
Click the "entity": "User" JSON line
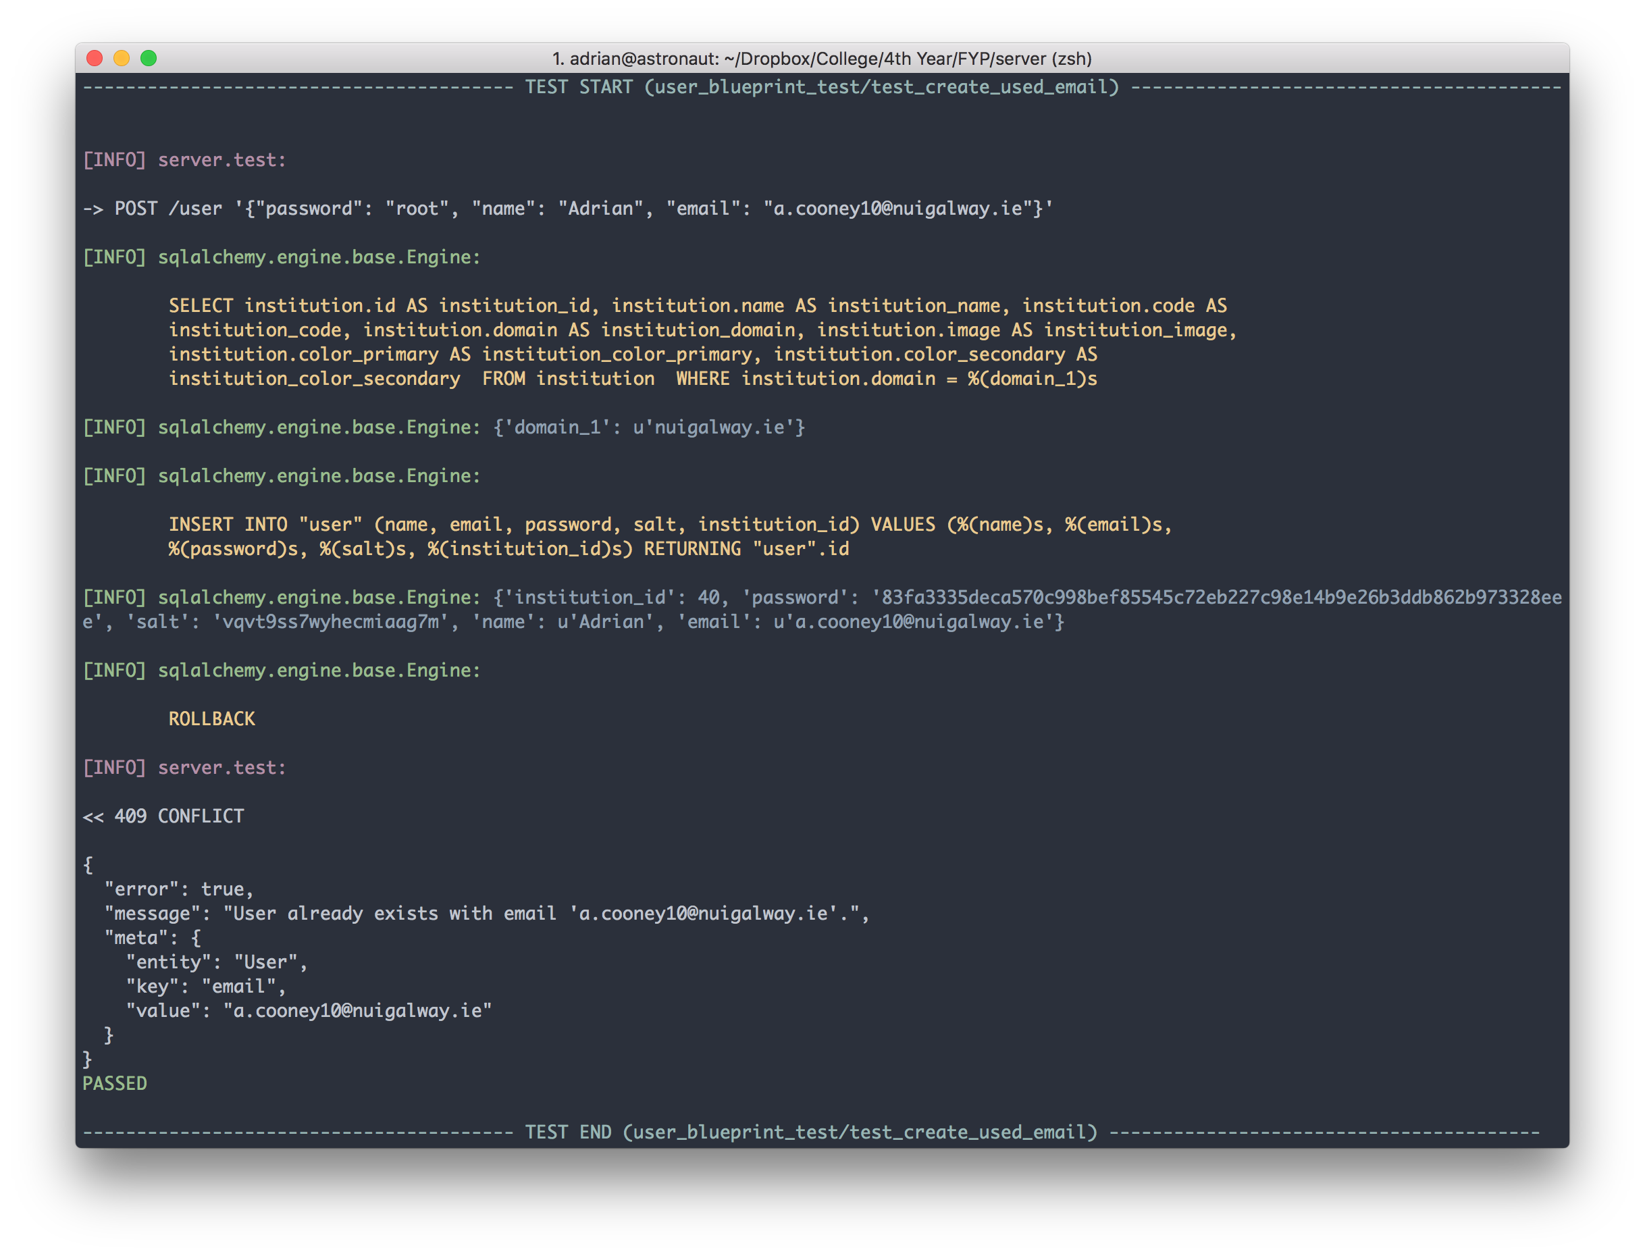pos(216,962)
